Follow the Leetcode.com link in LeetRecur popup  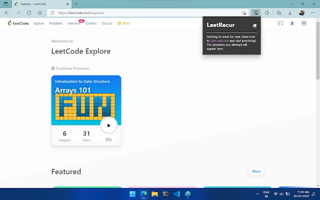(219, 41)
